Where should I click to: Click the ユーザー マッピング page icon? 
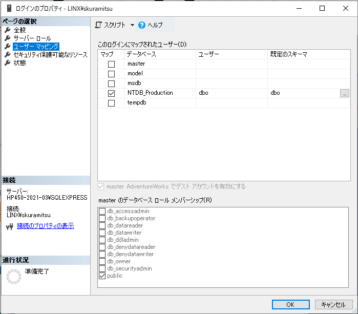8,47
